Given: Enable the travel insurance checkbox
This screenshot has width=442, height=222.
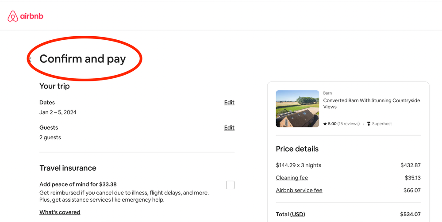Looking at the screenshot, I should click(230, 185).
